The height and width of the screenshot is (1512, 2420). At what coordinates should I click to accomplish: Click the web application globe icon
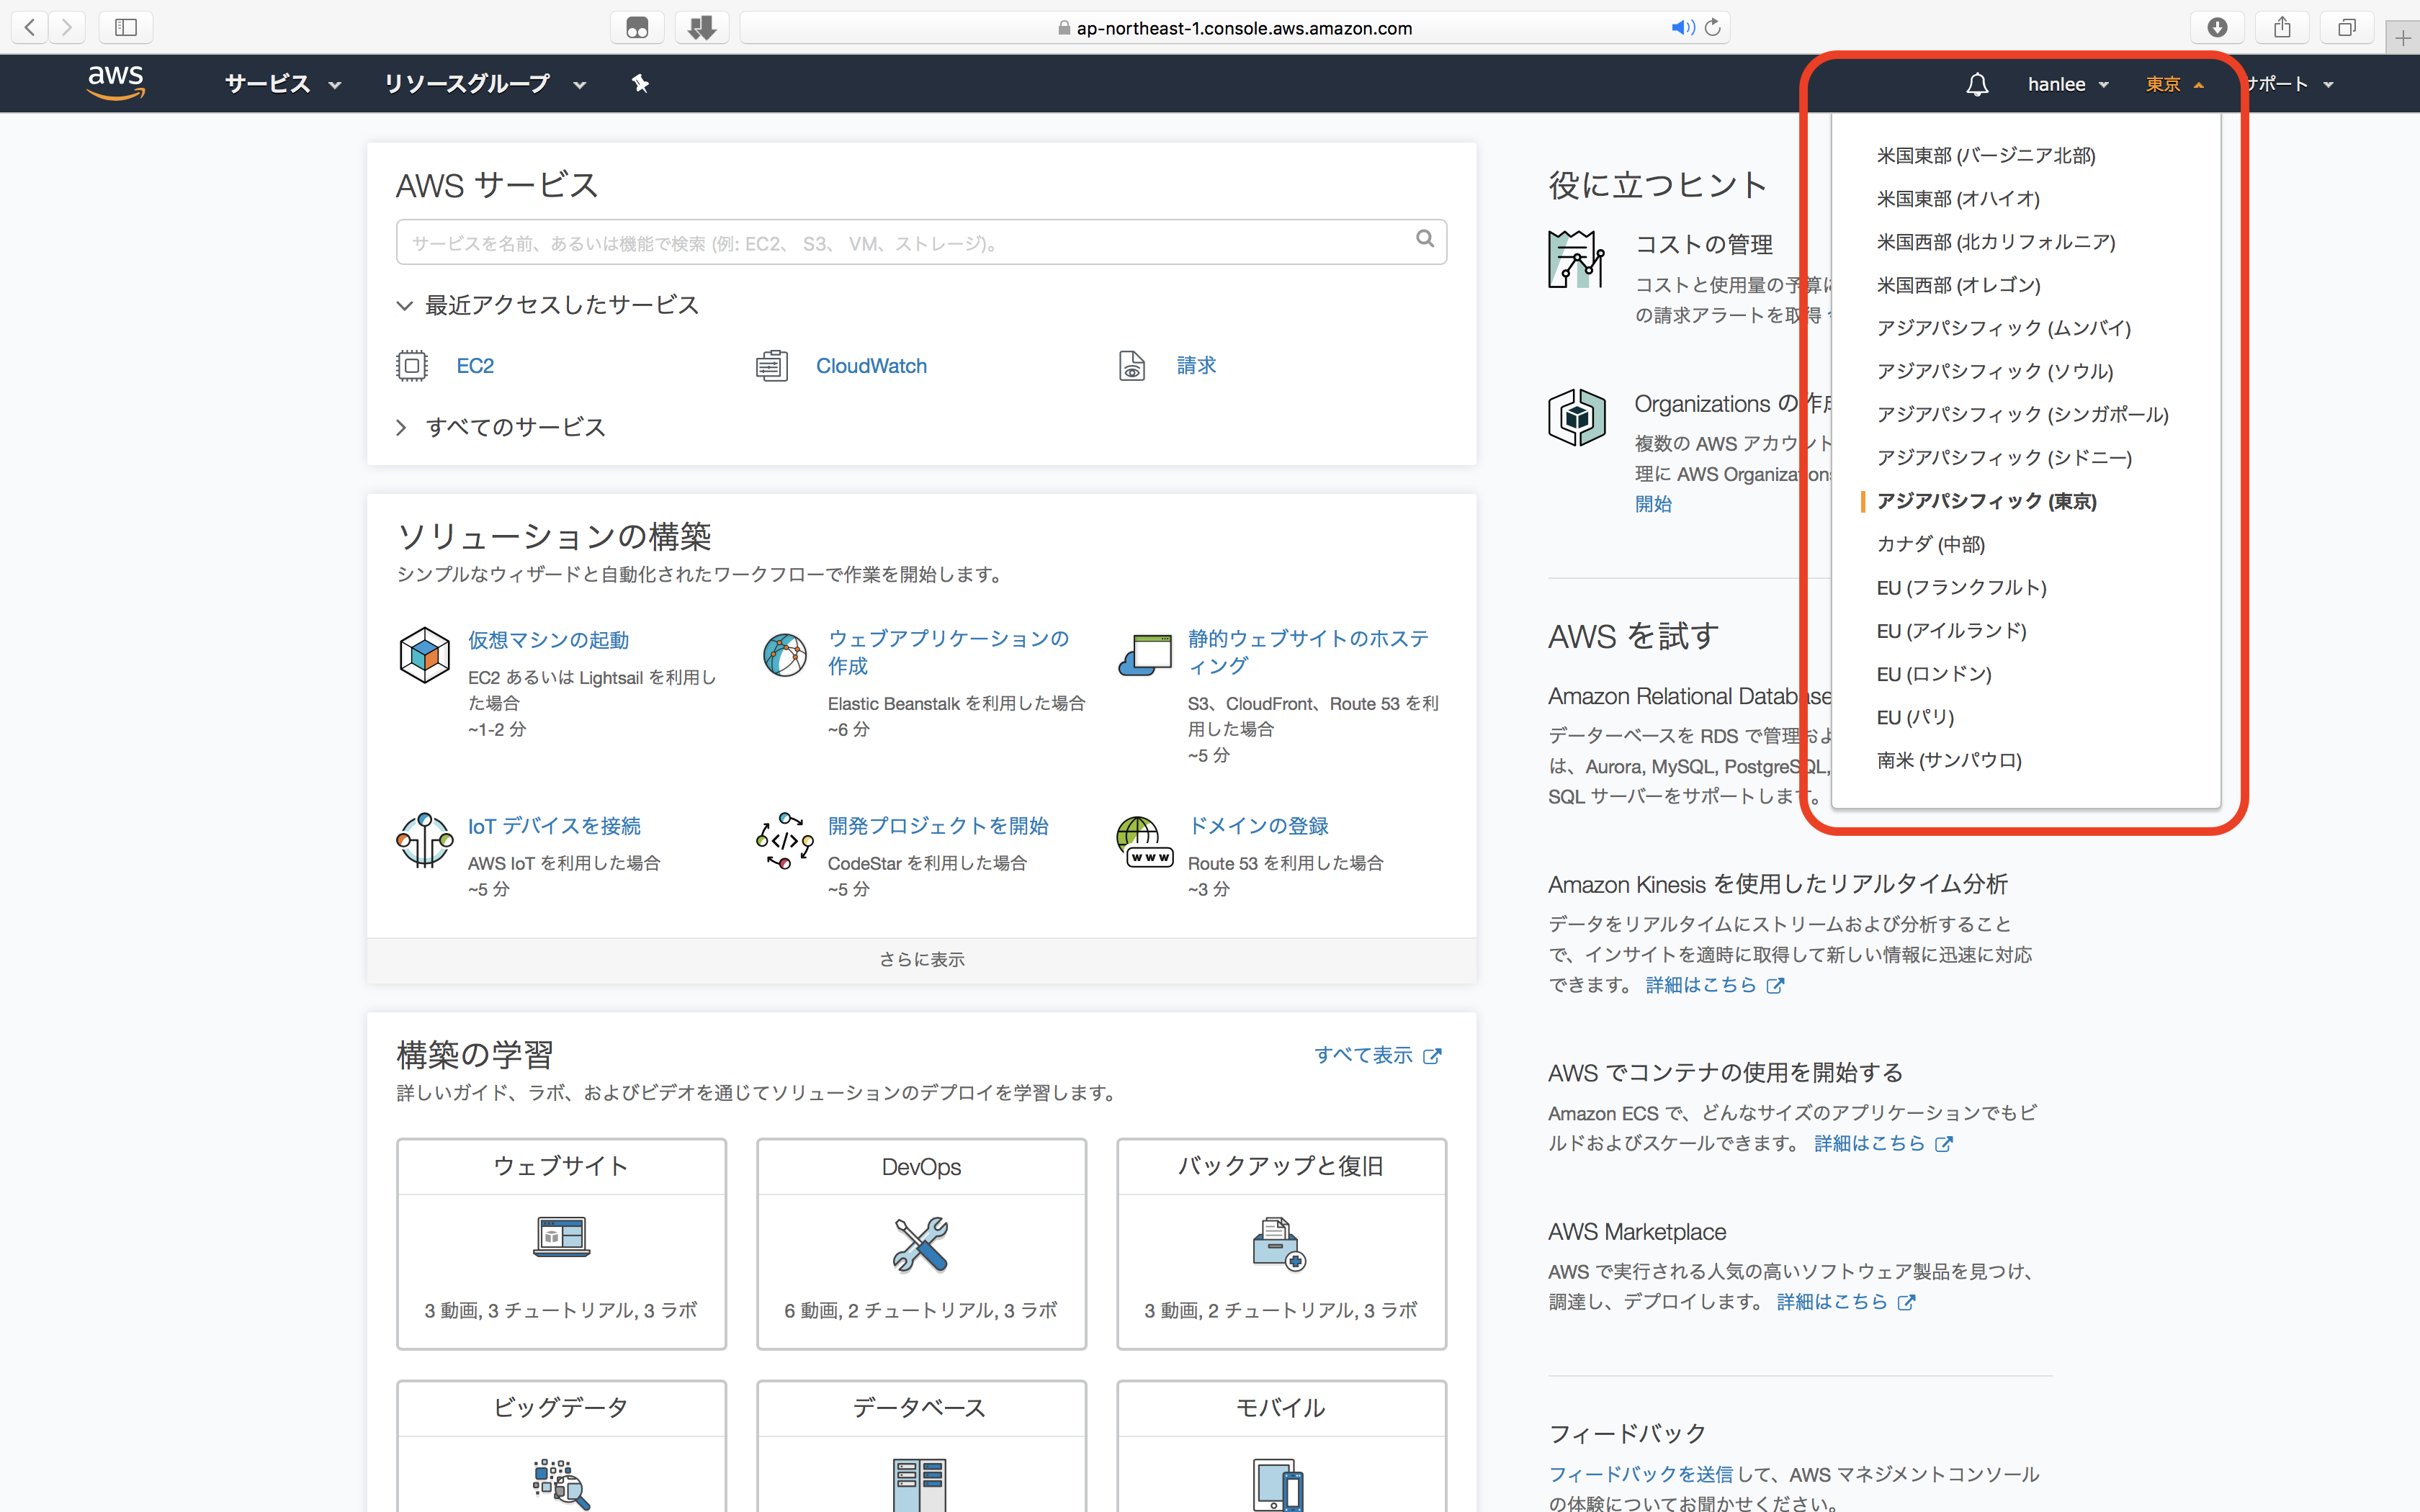pos(784,655)
